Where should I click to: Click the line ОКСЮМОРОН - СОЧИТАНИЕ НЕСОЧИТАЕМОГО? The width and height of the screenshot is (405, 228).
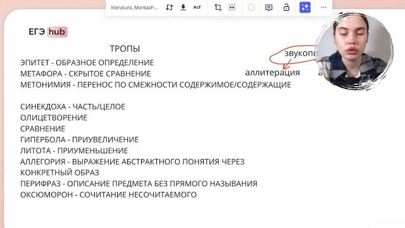[x=108, y=194]
